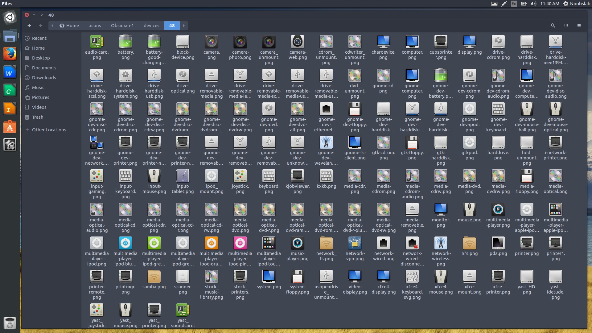Toggle the search bar with magnifier icon
Screen dimensions: 592x333
tap(553, 26)
